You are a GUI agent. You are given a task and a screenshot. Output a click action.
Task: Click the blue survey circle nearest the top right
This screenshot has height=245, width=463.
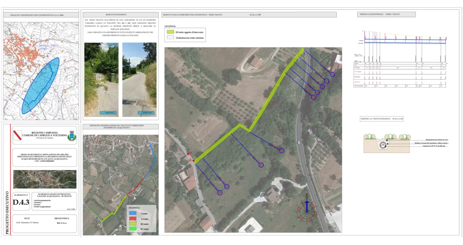click(332, 74)
